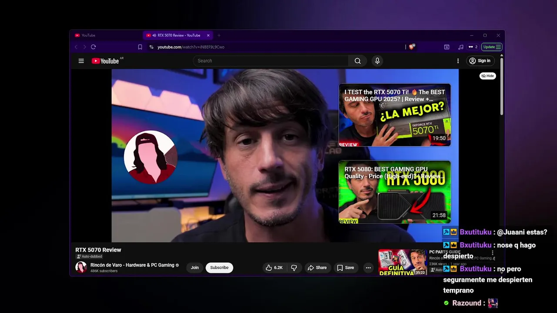557x313 pixels.
Task: Click the Join membership button
Action: (195, 268)
